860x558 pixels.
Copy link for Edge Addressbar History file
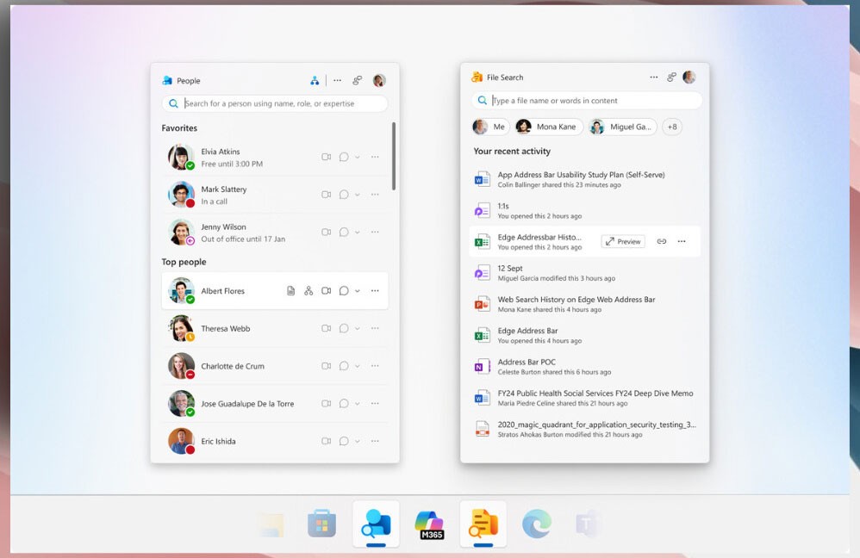pyautogui.click(x=662, y=241)
